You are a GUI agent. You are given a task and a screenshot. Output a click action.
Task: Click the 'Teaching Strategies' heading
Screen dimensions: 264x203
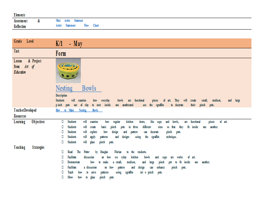[x=29, y=147]
